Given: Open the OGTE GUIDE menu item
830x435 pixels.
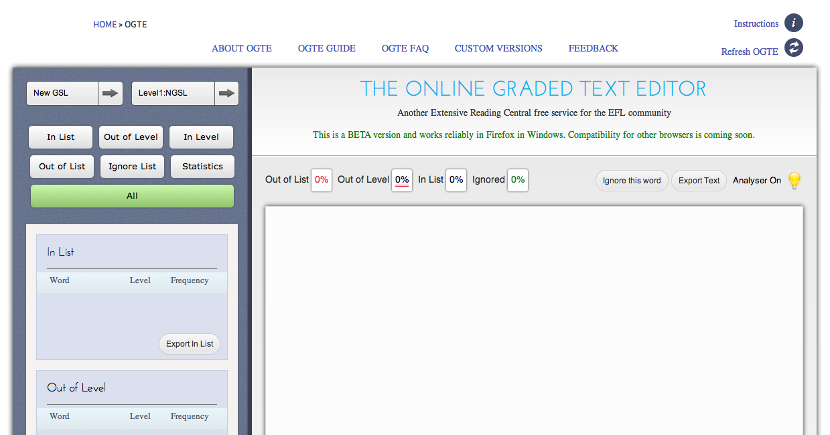Looking at the screenshot, I should pos(327,48).
